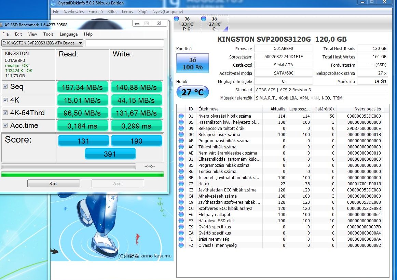Open CrystalDiskInfo Nyelv(Language) menu
The image size is (397, 280).
[x=168, y=12]
